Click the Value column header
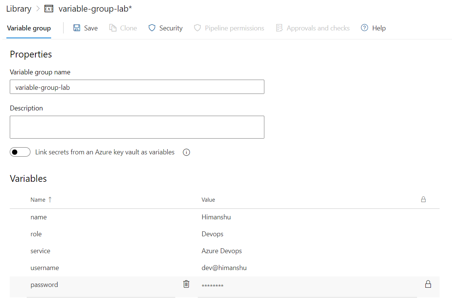 [208, 200]
